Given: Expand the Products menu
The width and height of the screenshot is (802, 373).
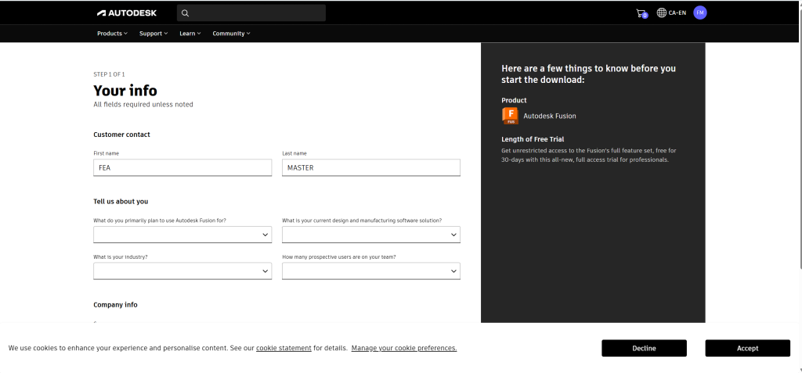Looking at the screenshot, I should (113, 34).
